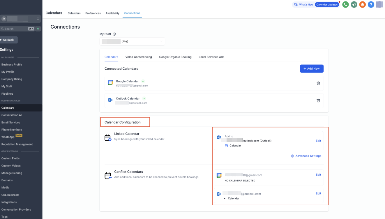385x219 pixels.
Task: Open Media settings
Action: (5, 188)
